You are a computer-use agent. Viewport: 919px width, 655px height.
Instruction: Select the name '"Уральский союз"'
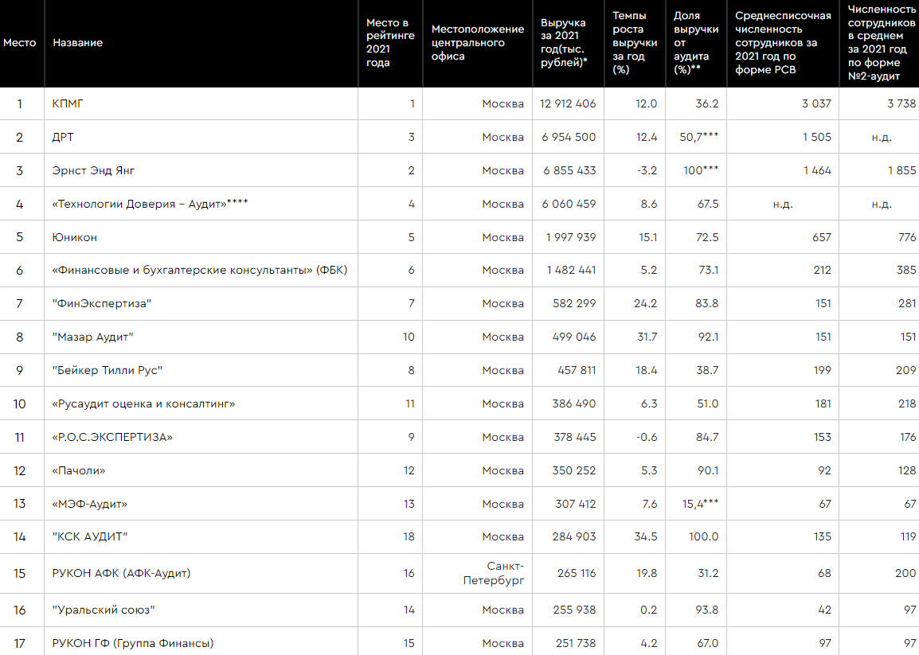tap(104, 610)
